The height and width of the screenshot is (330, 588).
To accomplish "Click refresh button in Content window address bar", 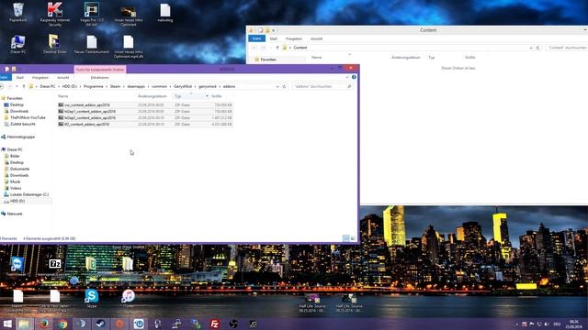I will [537, 48].
